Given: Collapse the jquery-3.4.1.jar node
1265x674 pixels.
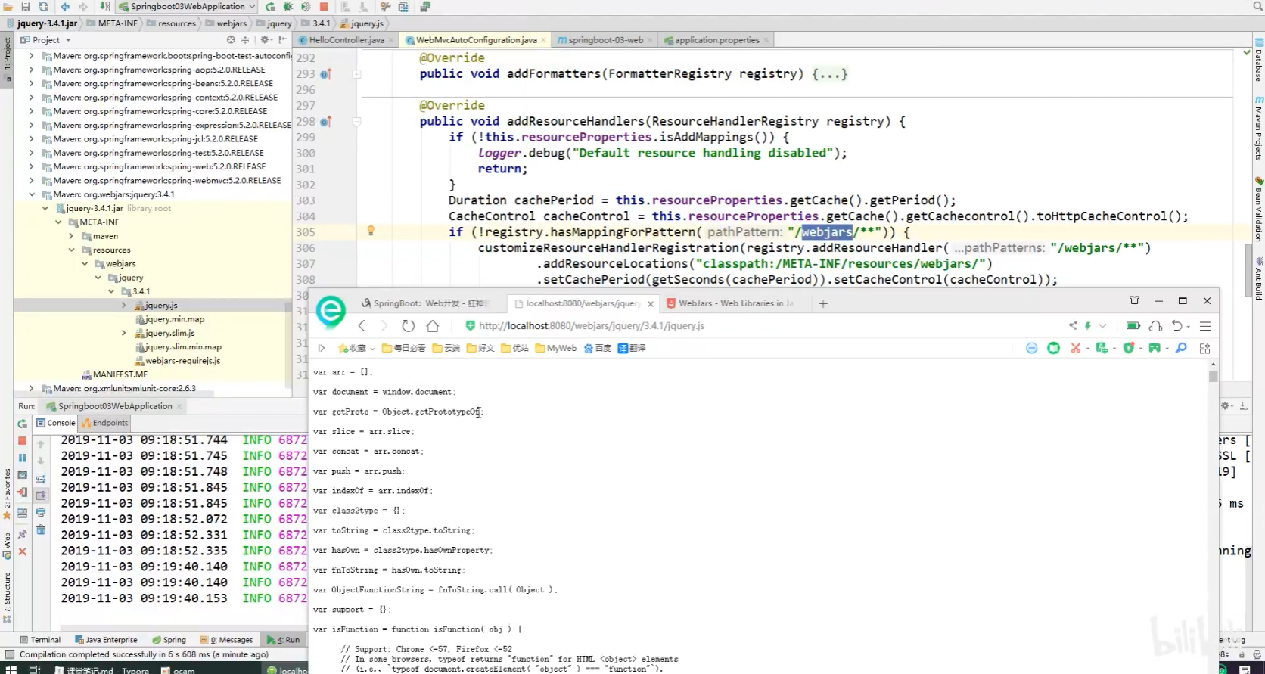Looking at the screenshot, I should (x=45, y=208).
